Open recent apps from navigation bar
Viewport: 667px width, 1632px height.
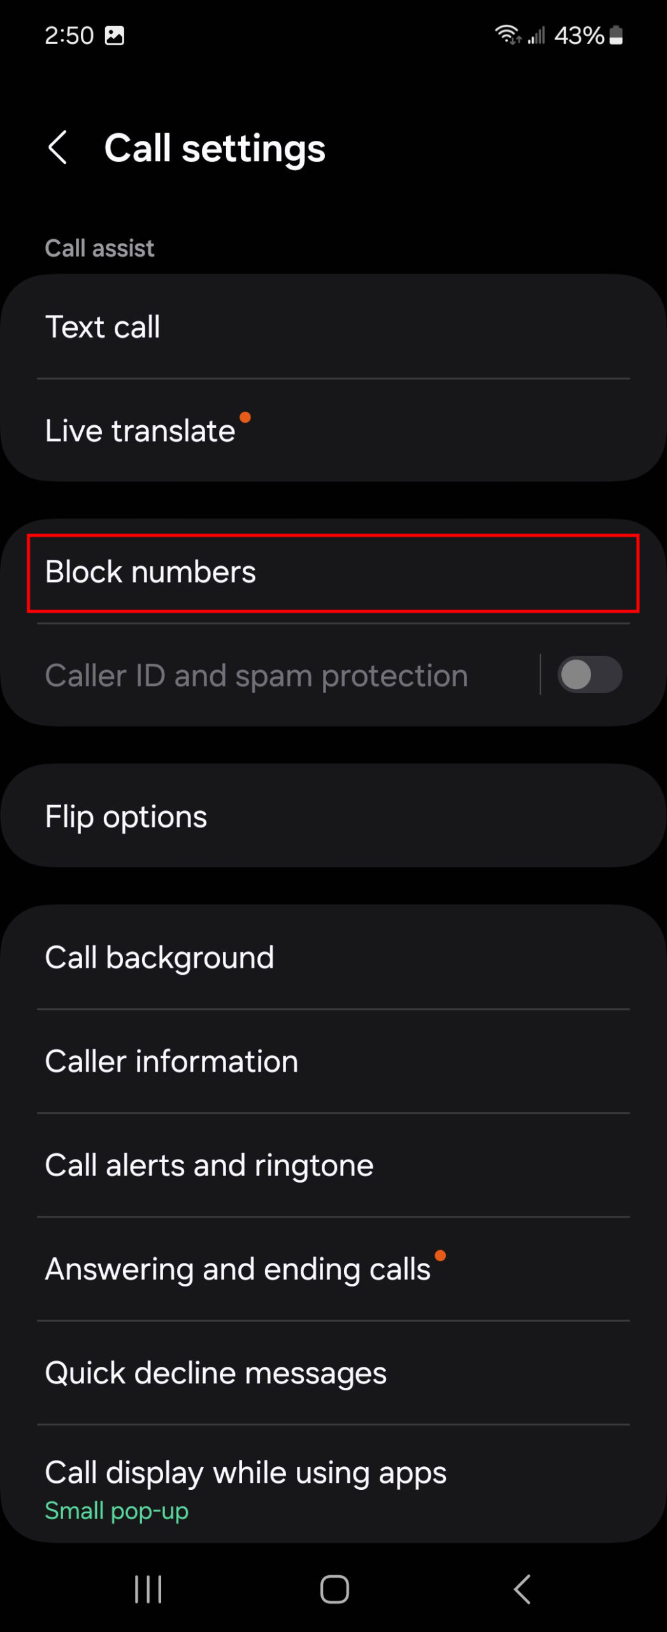pos(148,1589)
